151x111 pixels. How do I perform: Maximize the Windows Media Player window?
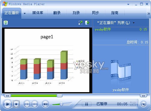point(141,4)
